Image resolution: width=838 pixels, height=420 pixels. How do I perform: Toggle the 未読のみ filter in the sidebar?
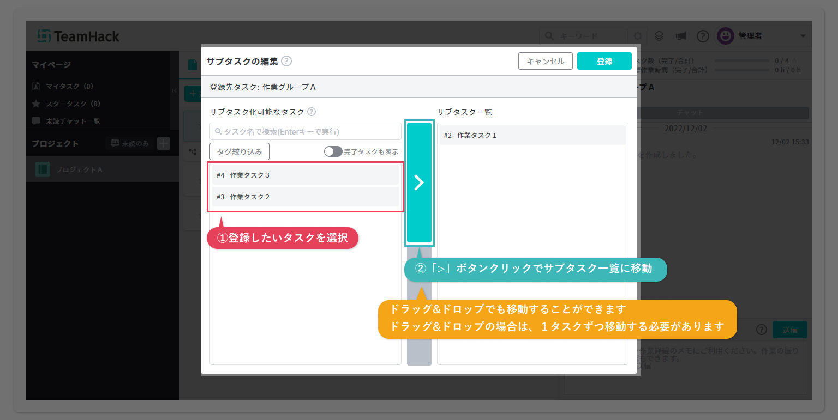(x=130, y=143)
